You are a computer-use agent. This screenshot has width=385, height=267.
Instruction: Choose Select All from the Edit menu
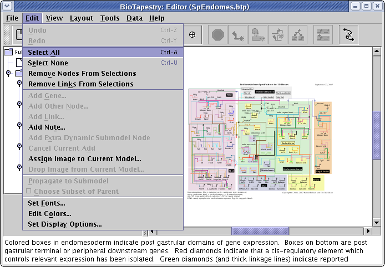[x=44, y=52]
